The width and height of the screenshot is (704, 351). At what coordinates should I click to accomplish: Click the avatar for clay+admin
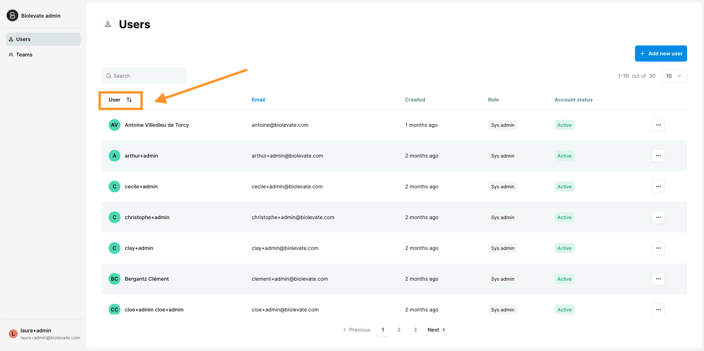coord(115,248)
